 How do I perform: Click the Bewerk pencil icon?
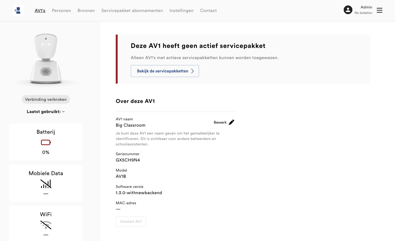tap(231, 122)
